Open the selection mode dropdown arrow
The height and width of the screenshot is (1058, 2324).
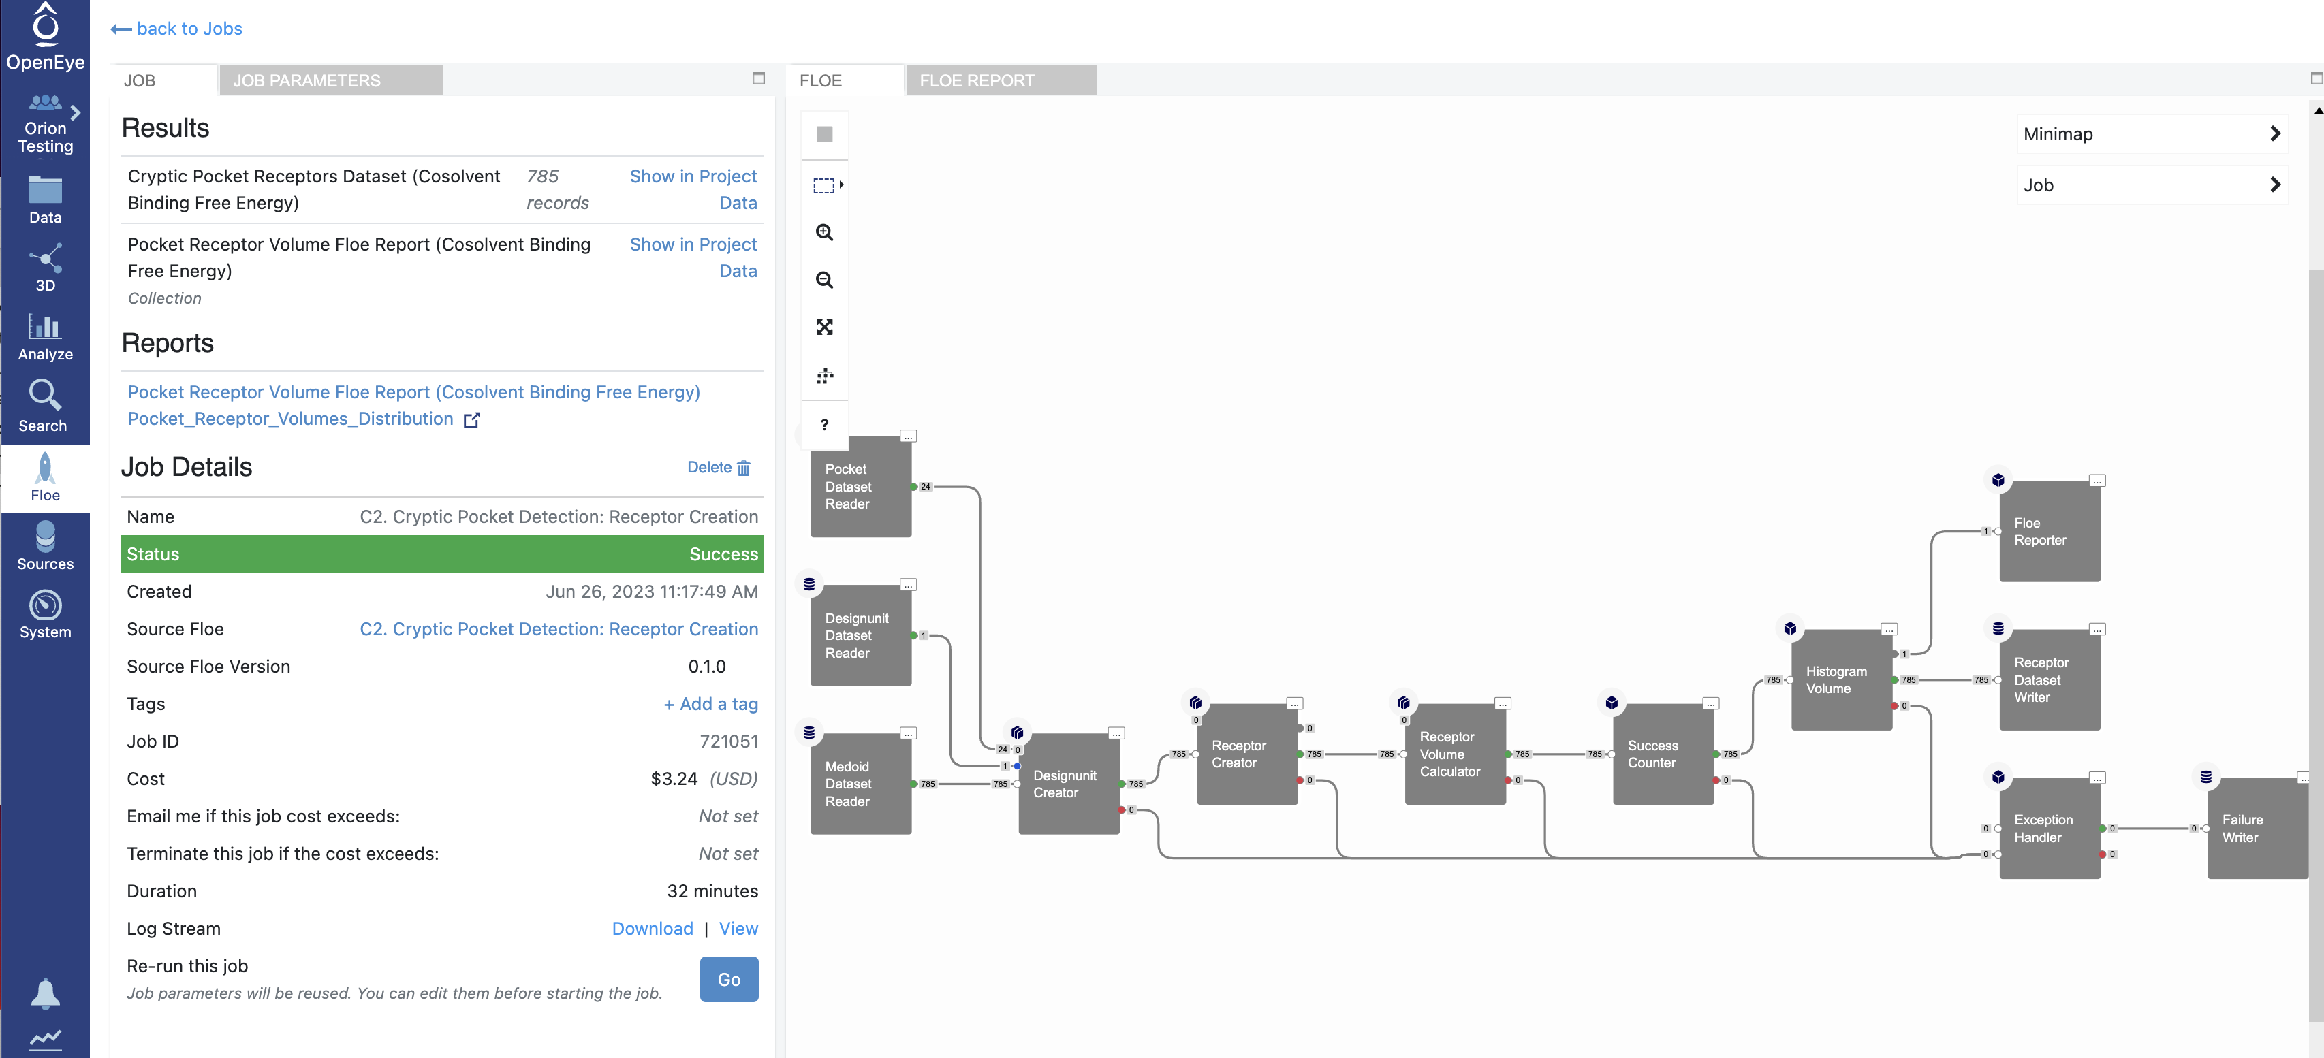click(x=841, y=185)
